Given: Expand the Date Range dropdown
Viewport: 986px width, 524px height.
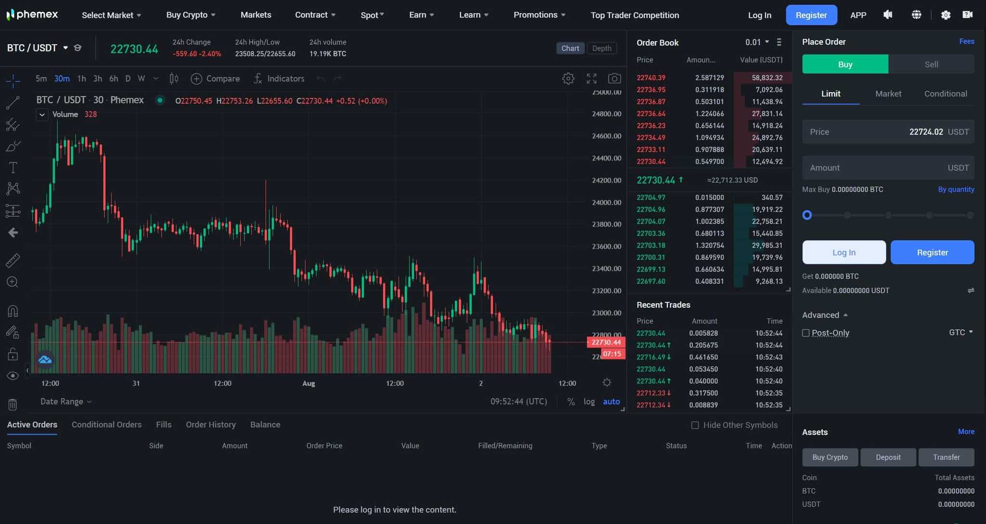Looking at the screenshot, I should (65, 401).
